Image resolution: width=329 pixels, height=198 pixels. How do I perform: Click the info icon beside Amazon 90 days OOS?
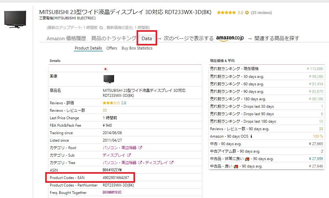251,136
